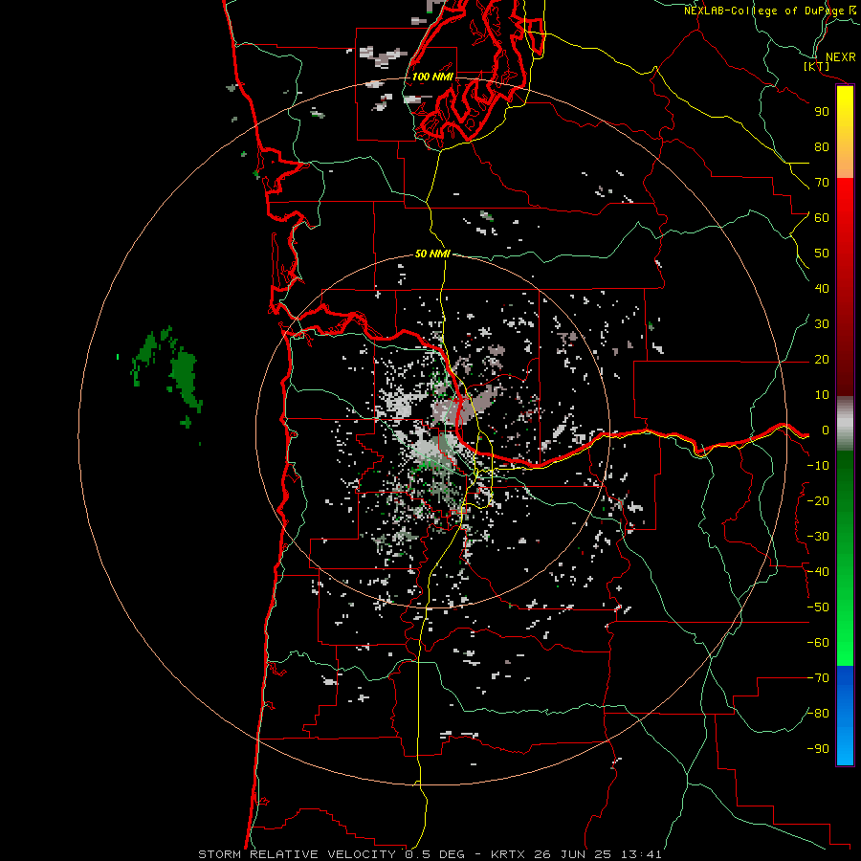
Task: Click the 60 value on velocity scale
Action: point(822,218)
